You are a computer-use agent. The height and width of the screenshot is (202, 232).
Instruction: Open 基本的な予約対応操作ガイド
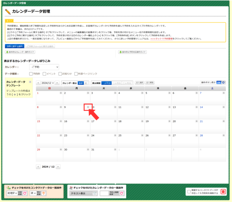pyautogui.click(x=132, y=52)
